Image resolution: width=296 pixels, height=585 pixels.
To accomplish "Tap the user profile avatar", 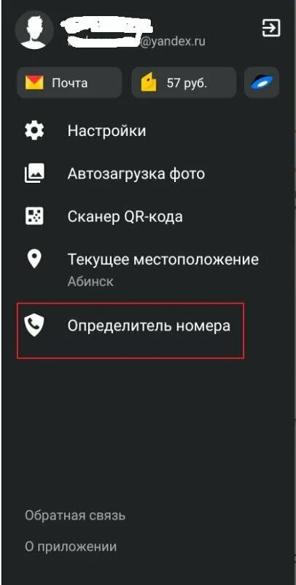I will coord(34,30).
